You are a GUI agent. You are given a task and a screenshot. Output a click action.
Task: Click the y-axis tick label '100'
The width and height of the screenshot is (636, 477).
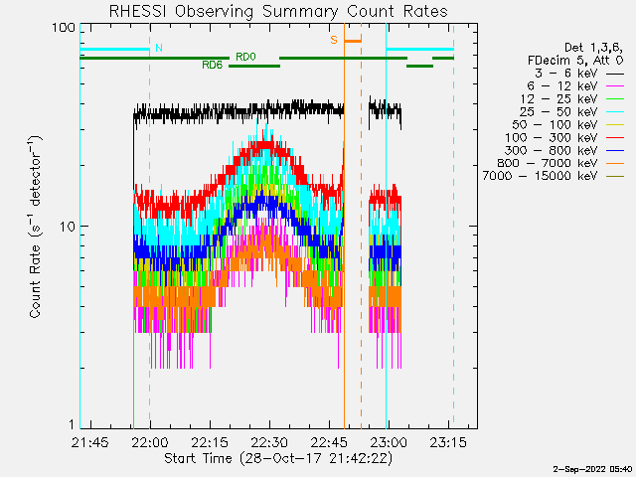pos(64,28)
